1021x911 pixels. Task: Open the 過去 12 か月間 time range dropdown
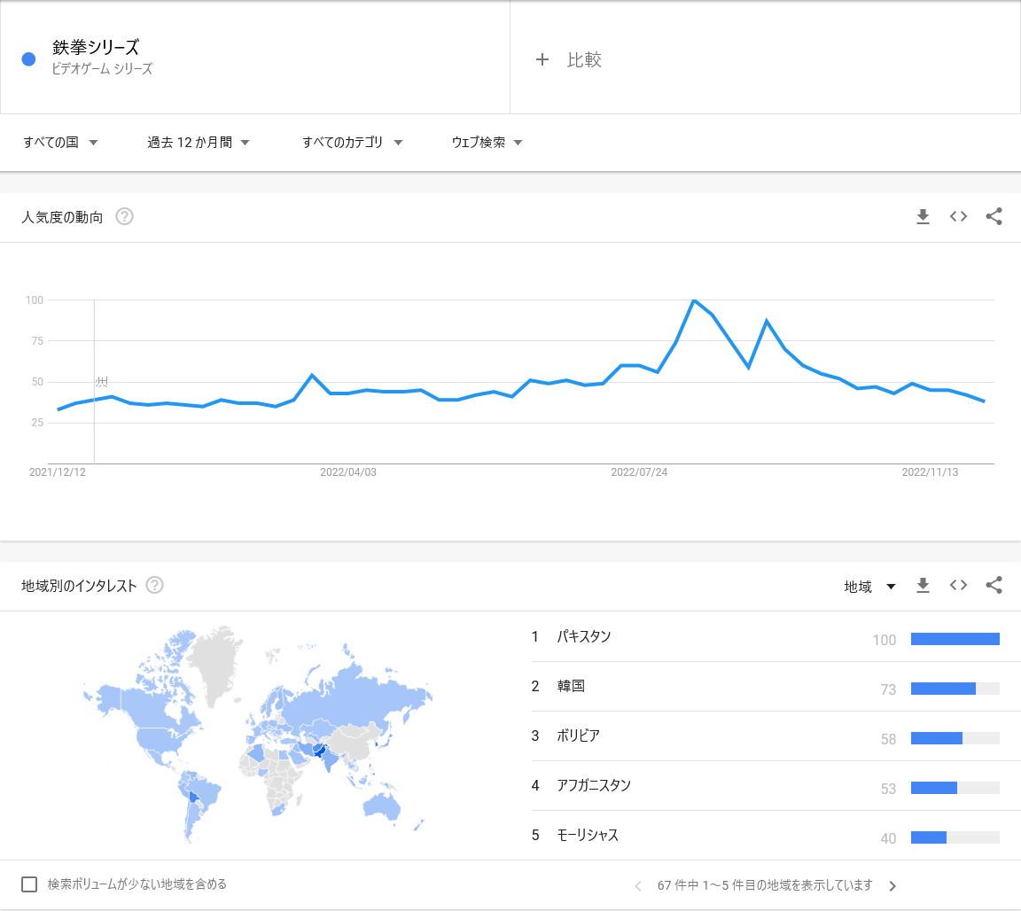coord(199,142)
